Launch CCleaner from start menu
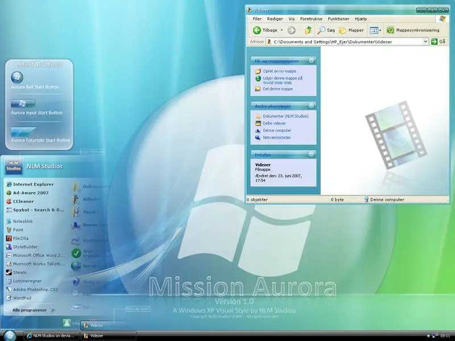The width and height of the screenshot is (455, 341). click(x=20, y=201)
